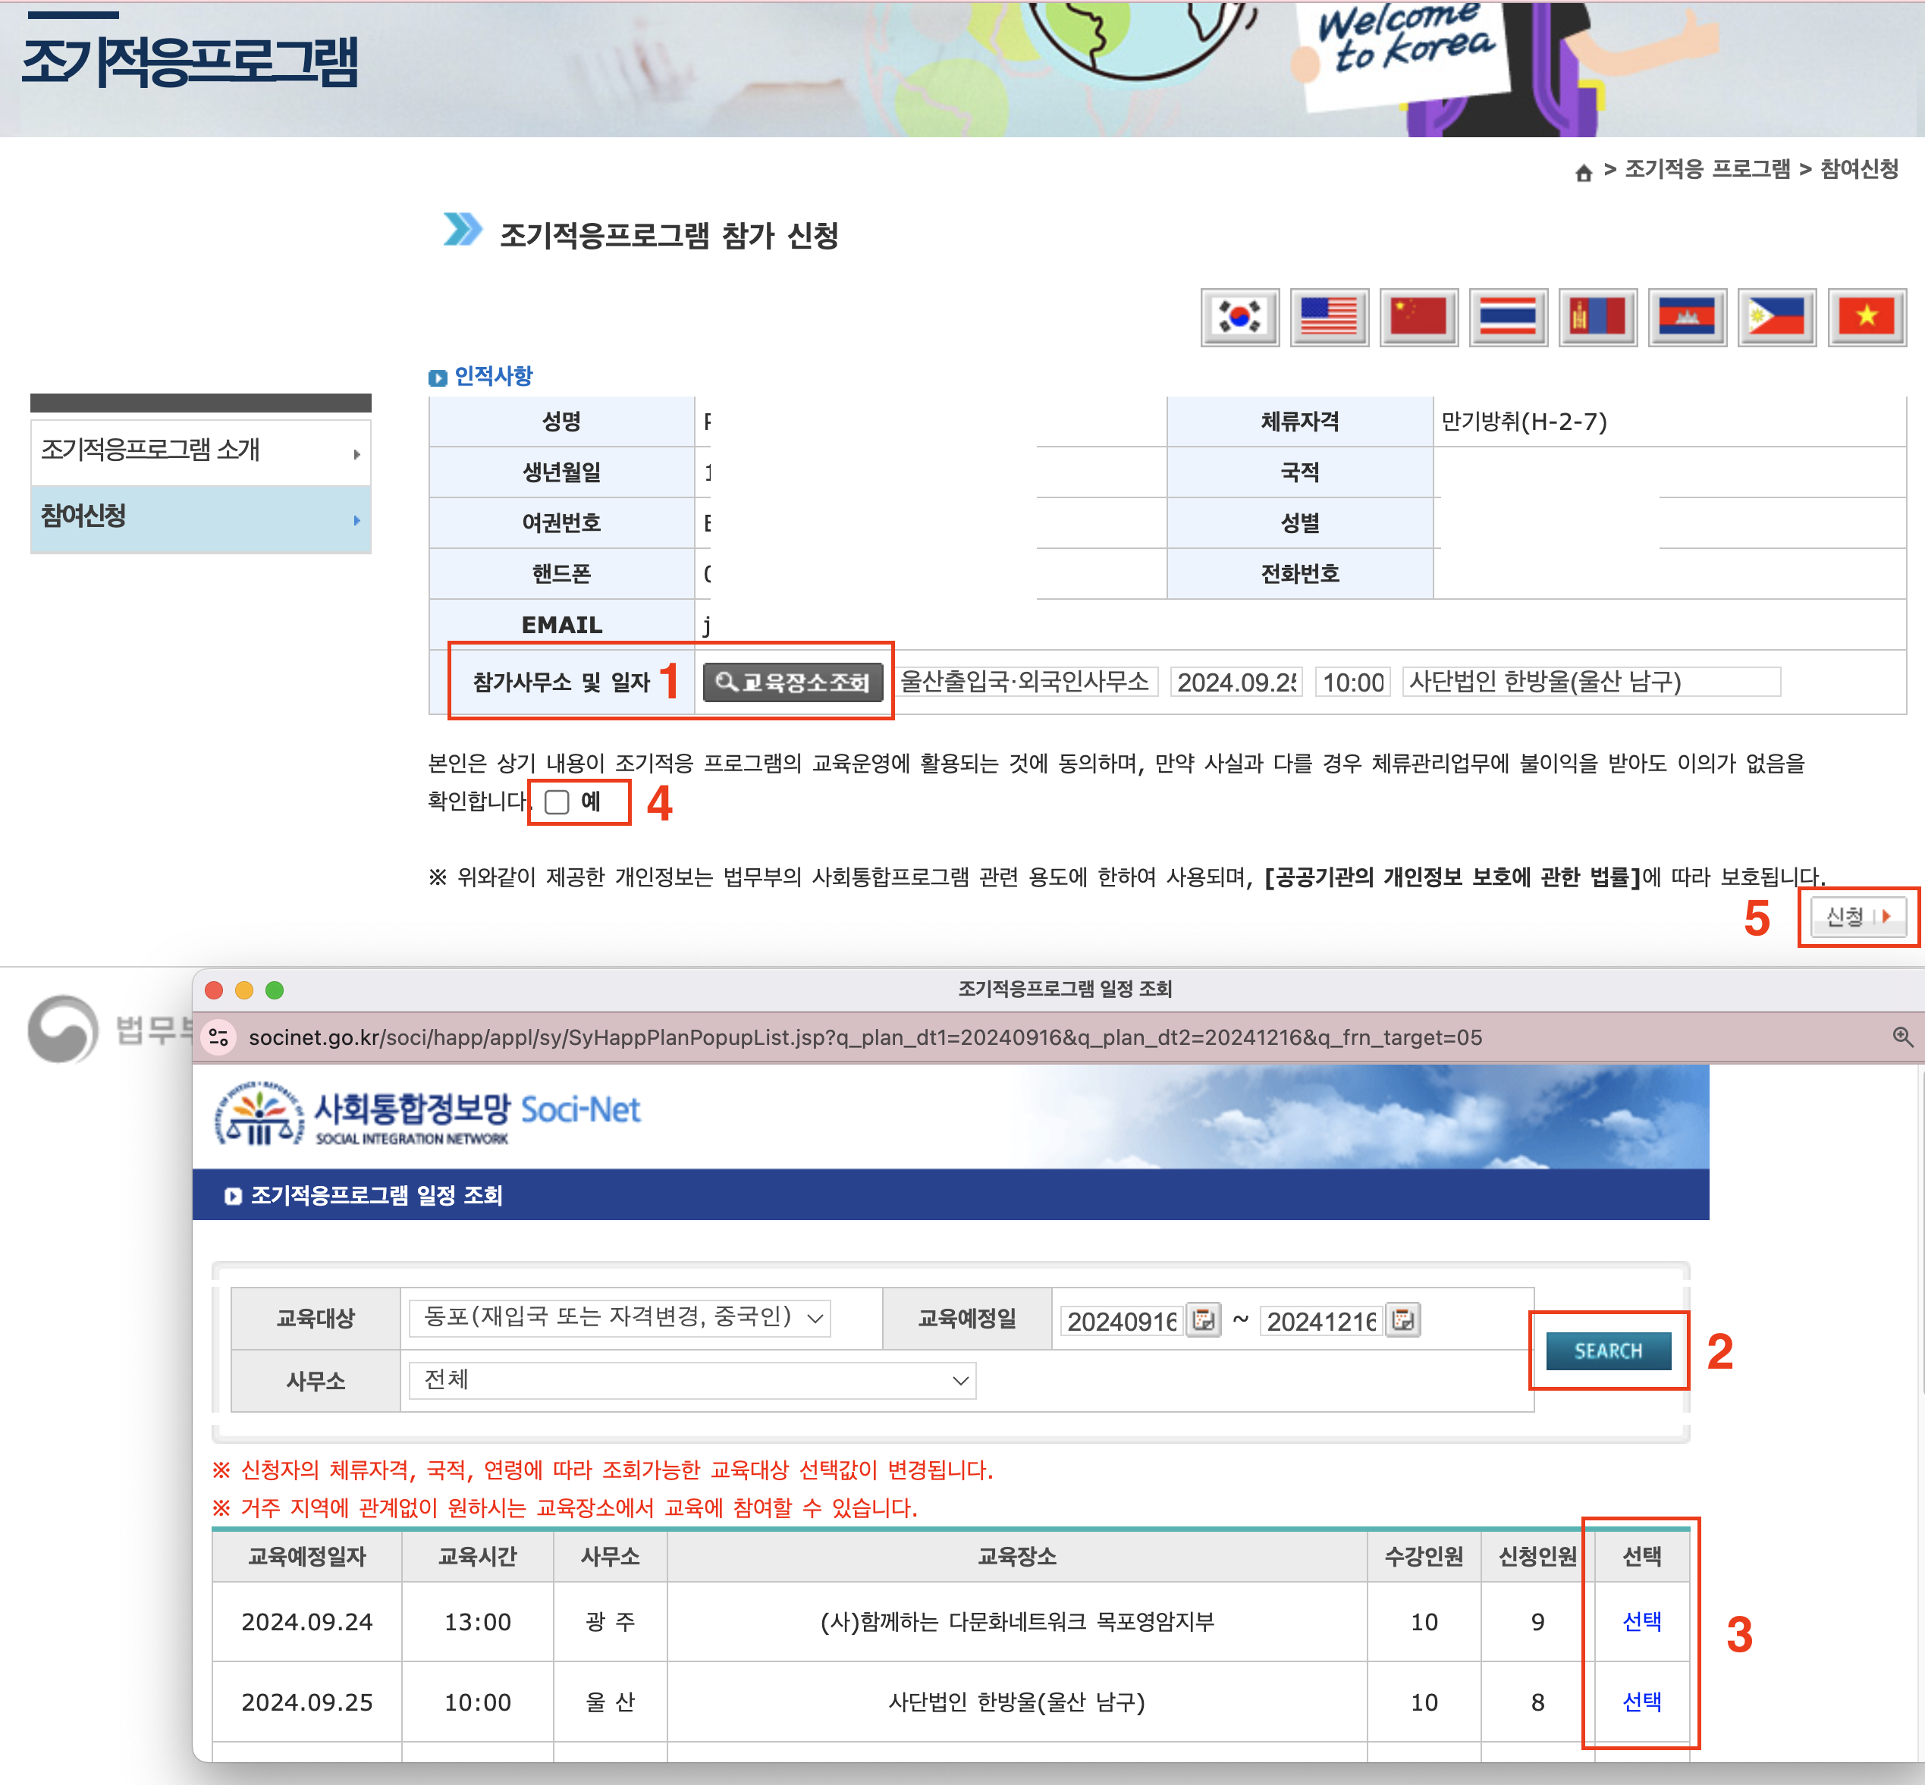Open the 사무소 dropdown showing 전체
This screenshot has height=1785, width=1925.
click(x=692, y=1380)
